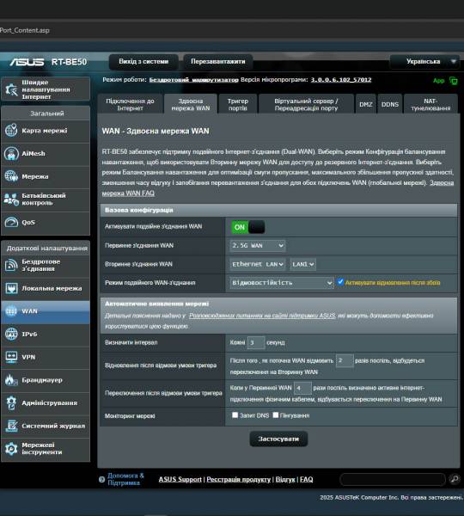Open the Відмовостійкість dual WAN mode dropdown
Viewport: 464px width, 516px height.
tap(282, 283)
